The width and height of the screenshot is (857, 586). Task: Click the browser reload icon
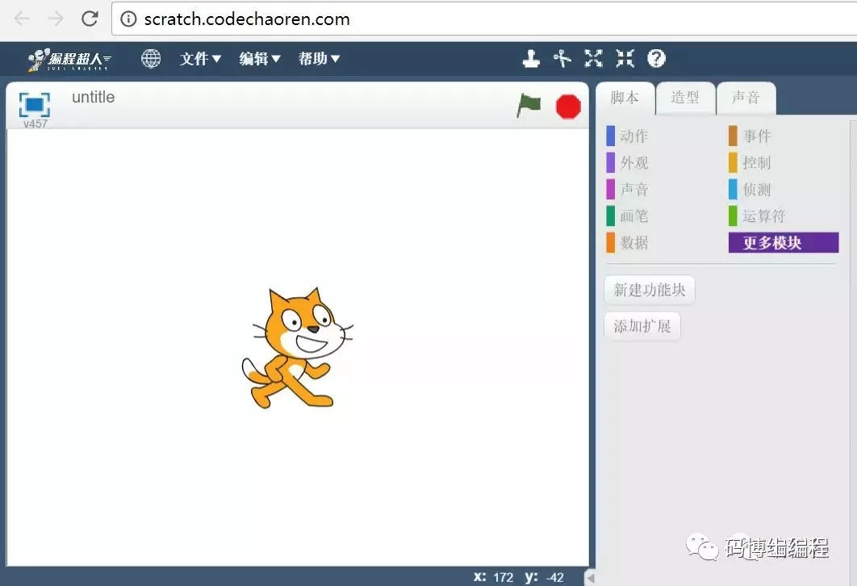[x=90, y=19]
